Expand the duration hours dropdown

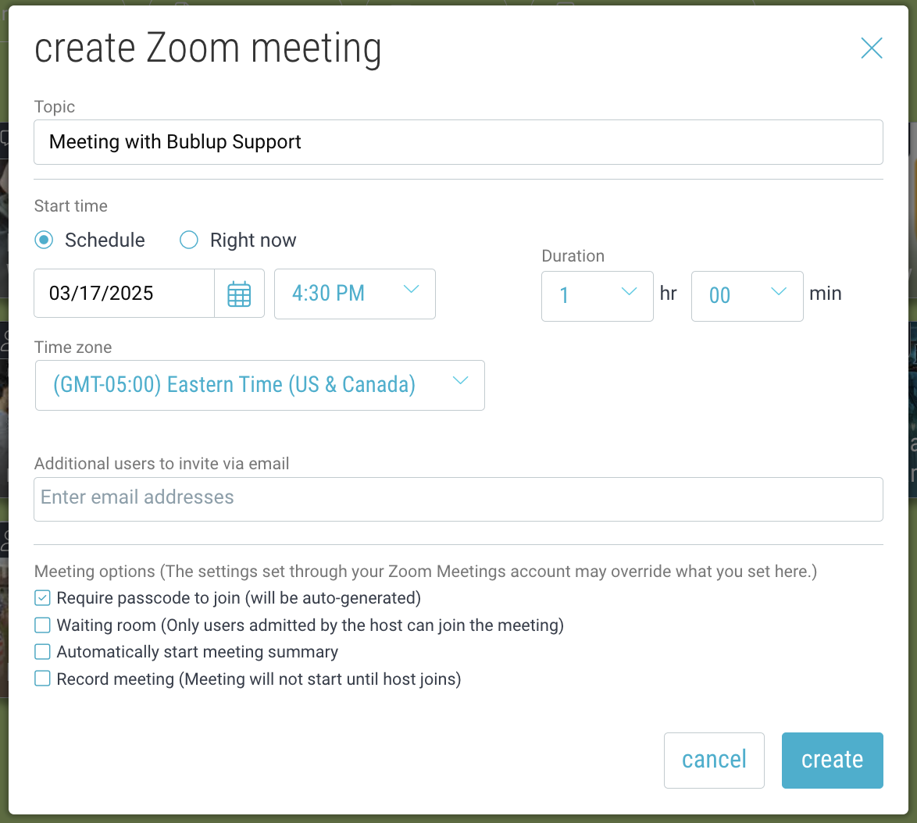pyautogui.click(x=597, y=297)
